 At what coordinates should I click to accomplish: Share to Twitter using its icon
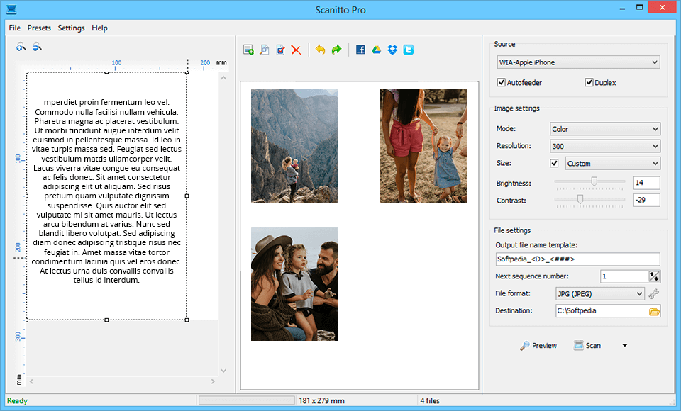pos(409,50)
